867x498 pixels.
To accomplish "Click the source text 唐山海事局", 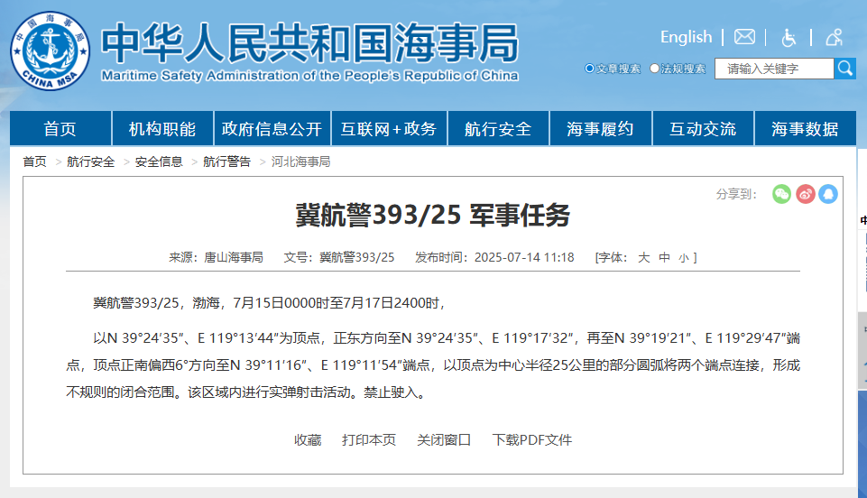I will click(234, 257).
